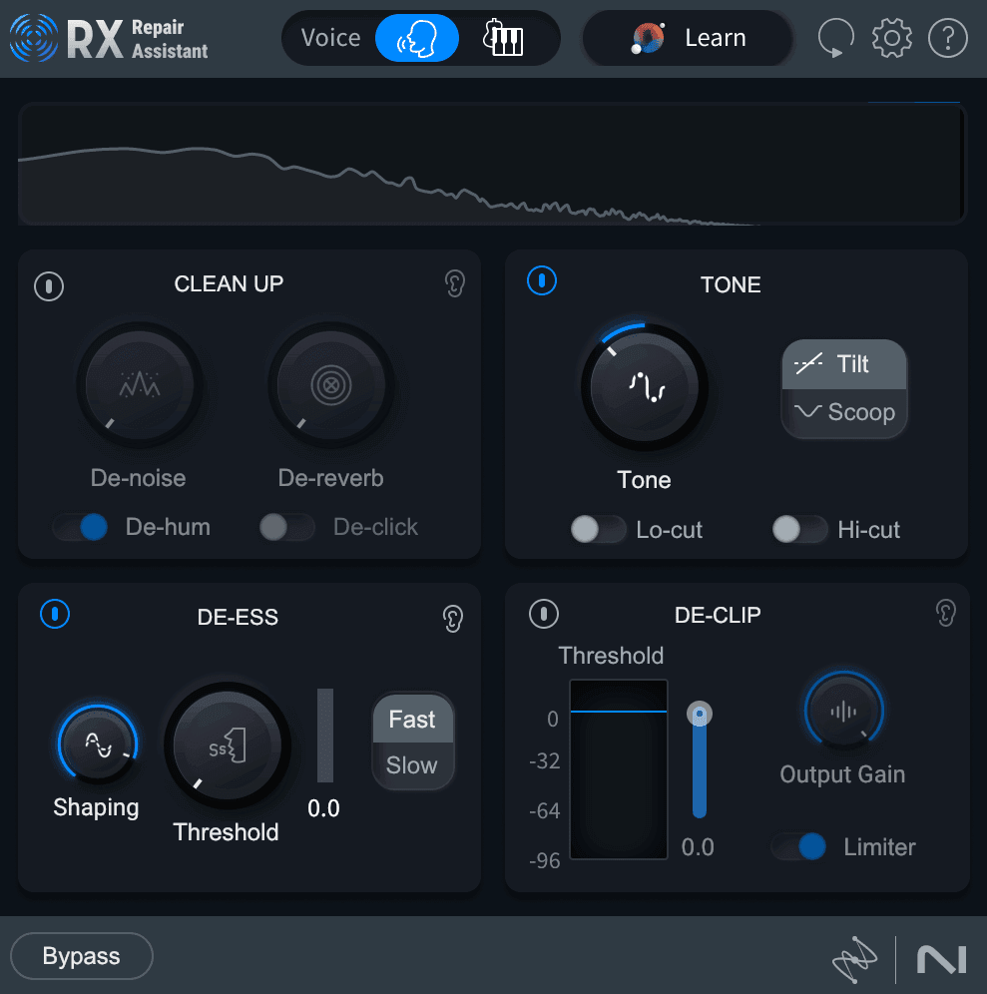Switch to Musical instrument mode icon

(503, 38)
